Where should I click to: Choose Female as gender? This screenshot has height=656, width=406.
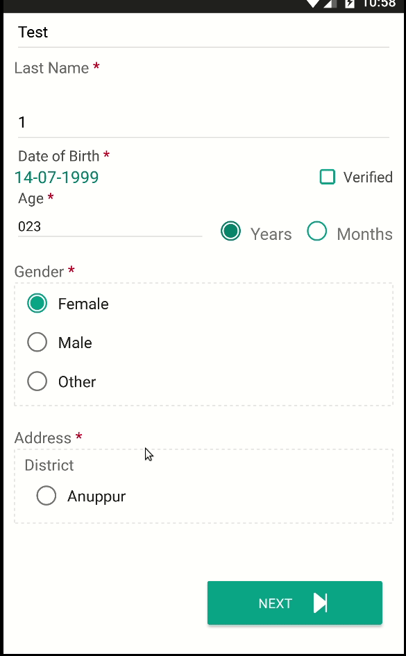pos(37,303)
